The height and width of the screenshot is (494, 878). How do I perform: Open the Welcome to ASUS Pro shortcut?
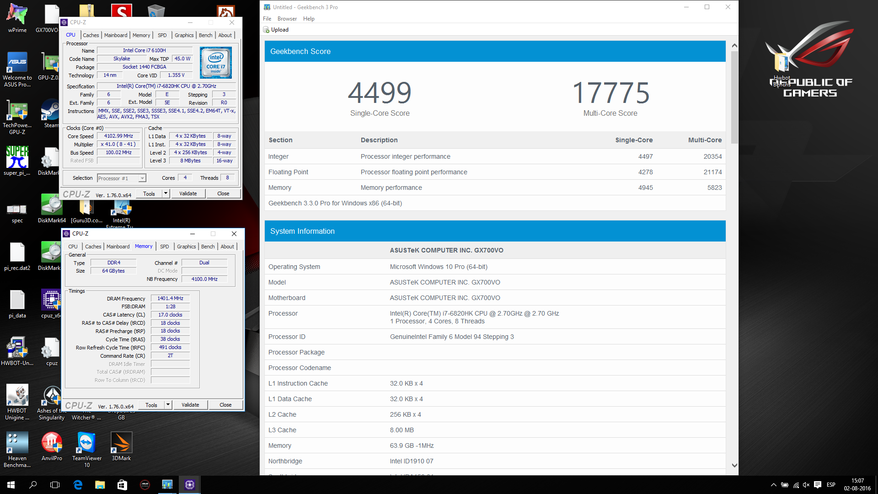point(17,69)
